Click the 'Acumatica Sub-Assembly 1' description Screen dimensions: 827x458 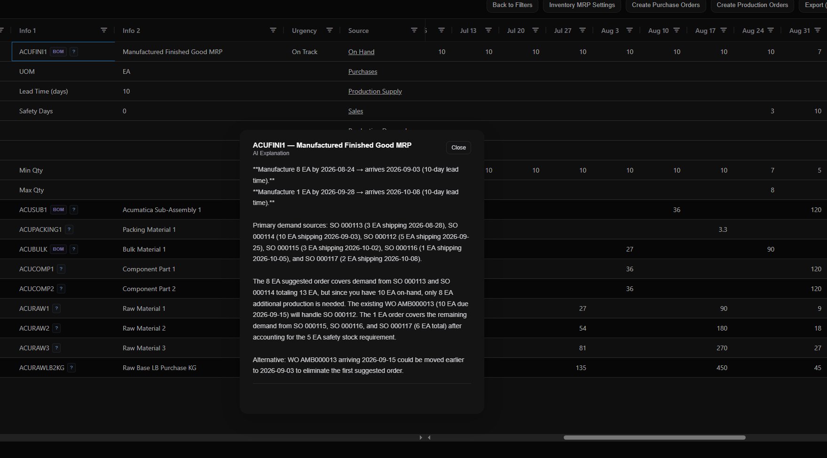[x=162, y=210]
